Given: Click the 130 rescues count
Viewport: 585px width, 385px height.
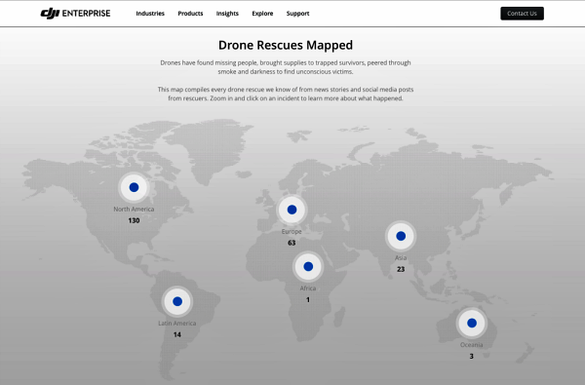Looking at the screenshot, I should pyautogui.click(x=134, y=220).
